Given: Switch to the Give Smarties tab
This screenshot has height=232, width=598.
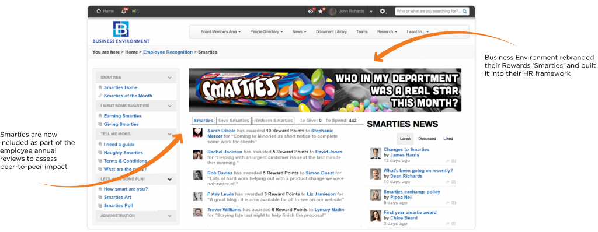Looking at the screenshot, I should (x=234, y=121).
